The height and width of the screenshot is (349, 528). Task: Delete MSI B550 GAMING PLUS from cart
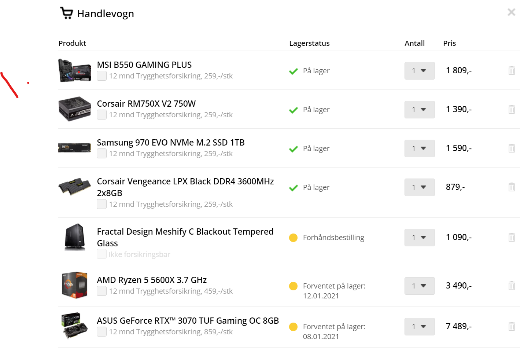click(512, 70)
